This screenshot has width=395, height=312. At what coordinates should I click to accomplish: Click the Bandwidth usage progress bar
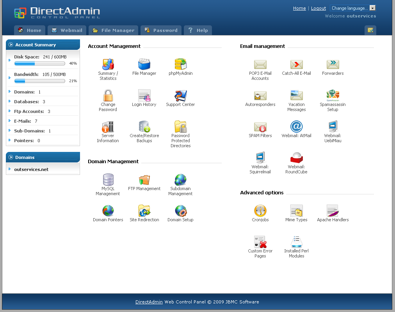point(40,81)
